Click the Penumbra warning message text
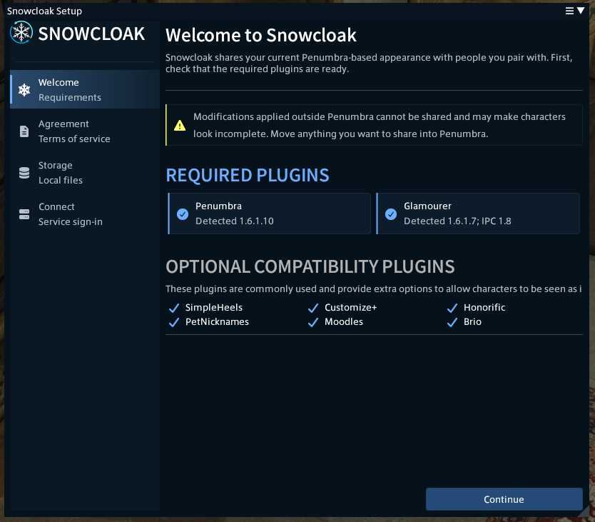 point(380,126)
